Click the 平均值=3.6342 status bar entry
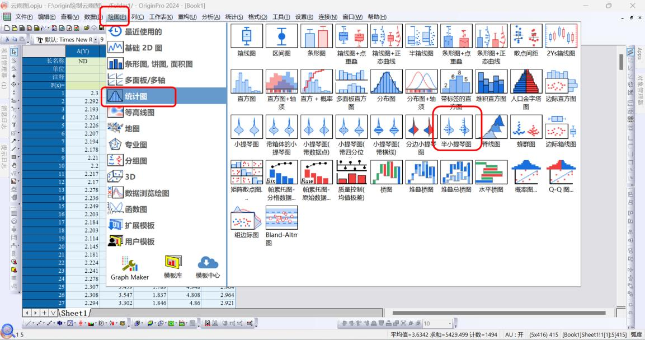 409,334
